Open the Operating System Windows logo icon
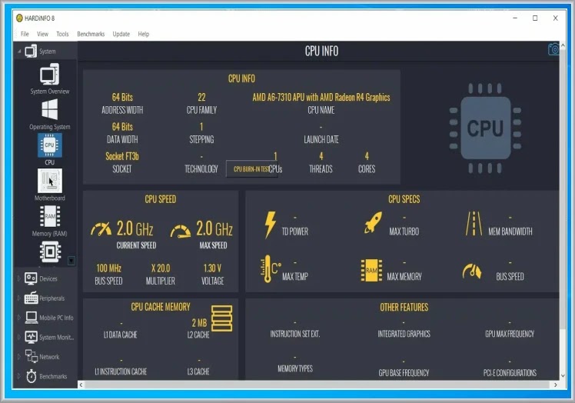 click(x=49, y=110)
